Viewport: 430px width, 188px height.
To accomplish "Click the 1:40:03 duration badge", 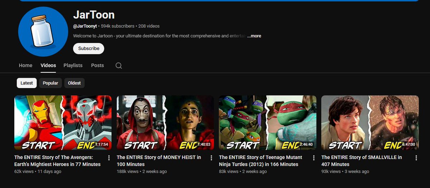I will (204, 144).
